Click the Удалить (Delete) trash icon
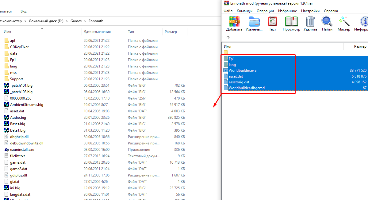The height and width of the screenshot is (200, 368). [310, 24]
